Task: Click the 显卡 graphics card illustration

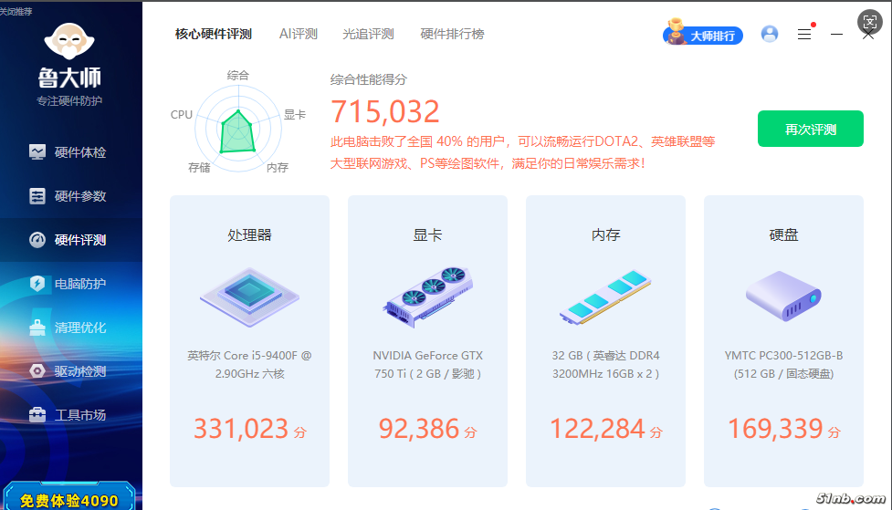Action: point(427,296)
